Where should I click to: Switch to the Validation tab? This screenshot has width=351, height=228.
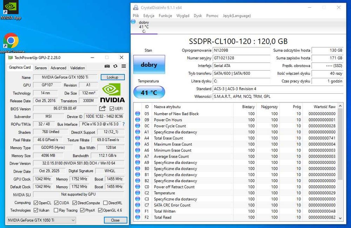[x=78, y=68]
